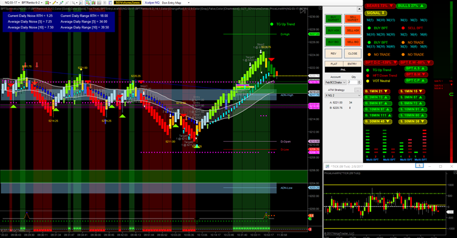Open the Account dropdown
This screenshot has width=457, height=238.
pyautogui.click(x=336, y=82)
